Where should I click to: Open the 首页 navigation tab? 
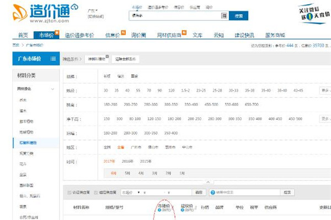pos(23,35)
